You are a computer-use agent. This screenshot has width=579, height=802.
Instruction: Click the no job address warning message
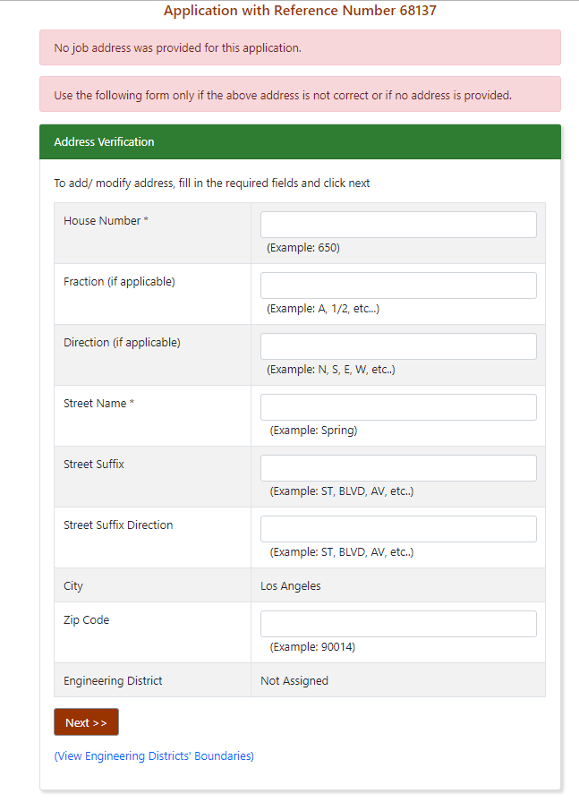point(300,47)
